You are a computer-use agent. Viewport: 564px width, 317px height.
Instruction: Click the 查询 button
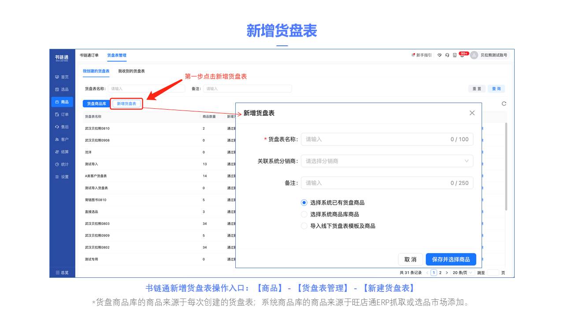tap(496, 88)
